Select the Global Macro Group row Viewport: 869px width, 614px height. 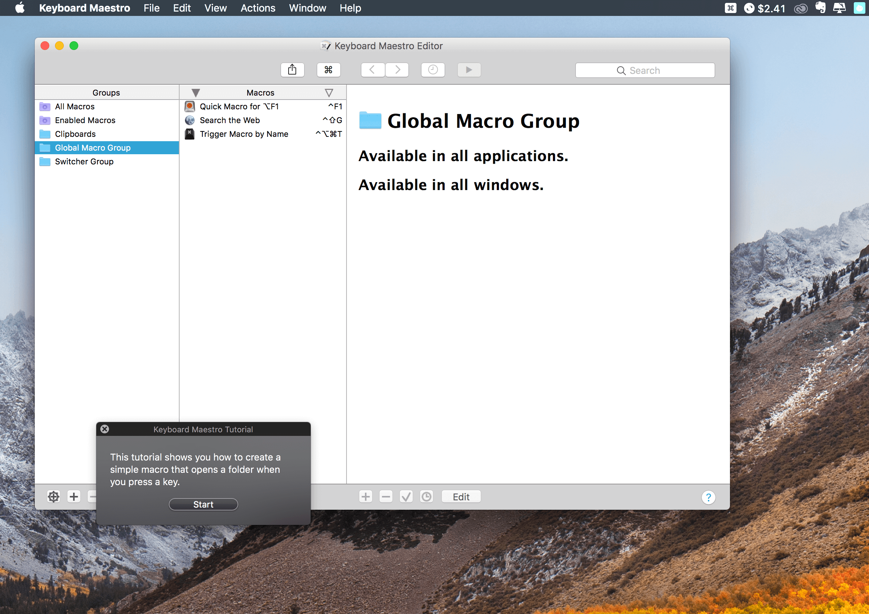(107, 148)
